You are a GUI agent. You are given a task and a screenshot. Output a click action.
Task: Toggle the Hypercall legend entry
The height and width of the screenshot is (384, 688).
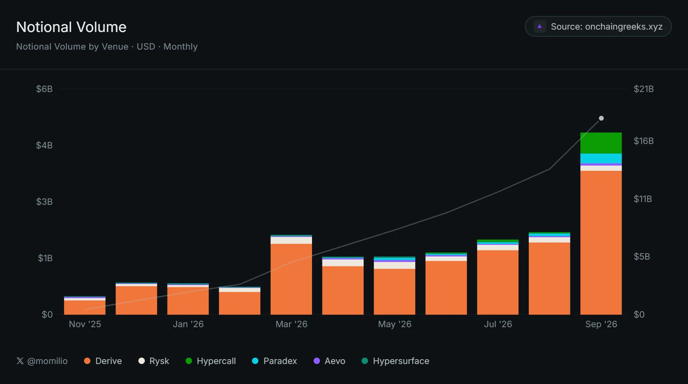tap(211, 361)
